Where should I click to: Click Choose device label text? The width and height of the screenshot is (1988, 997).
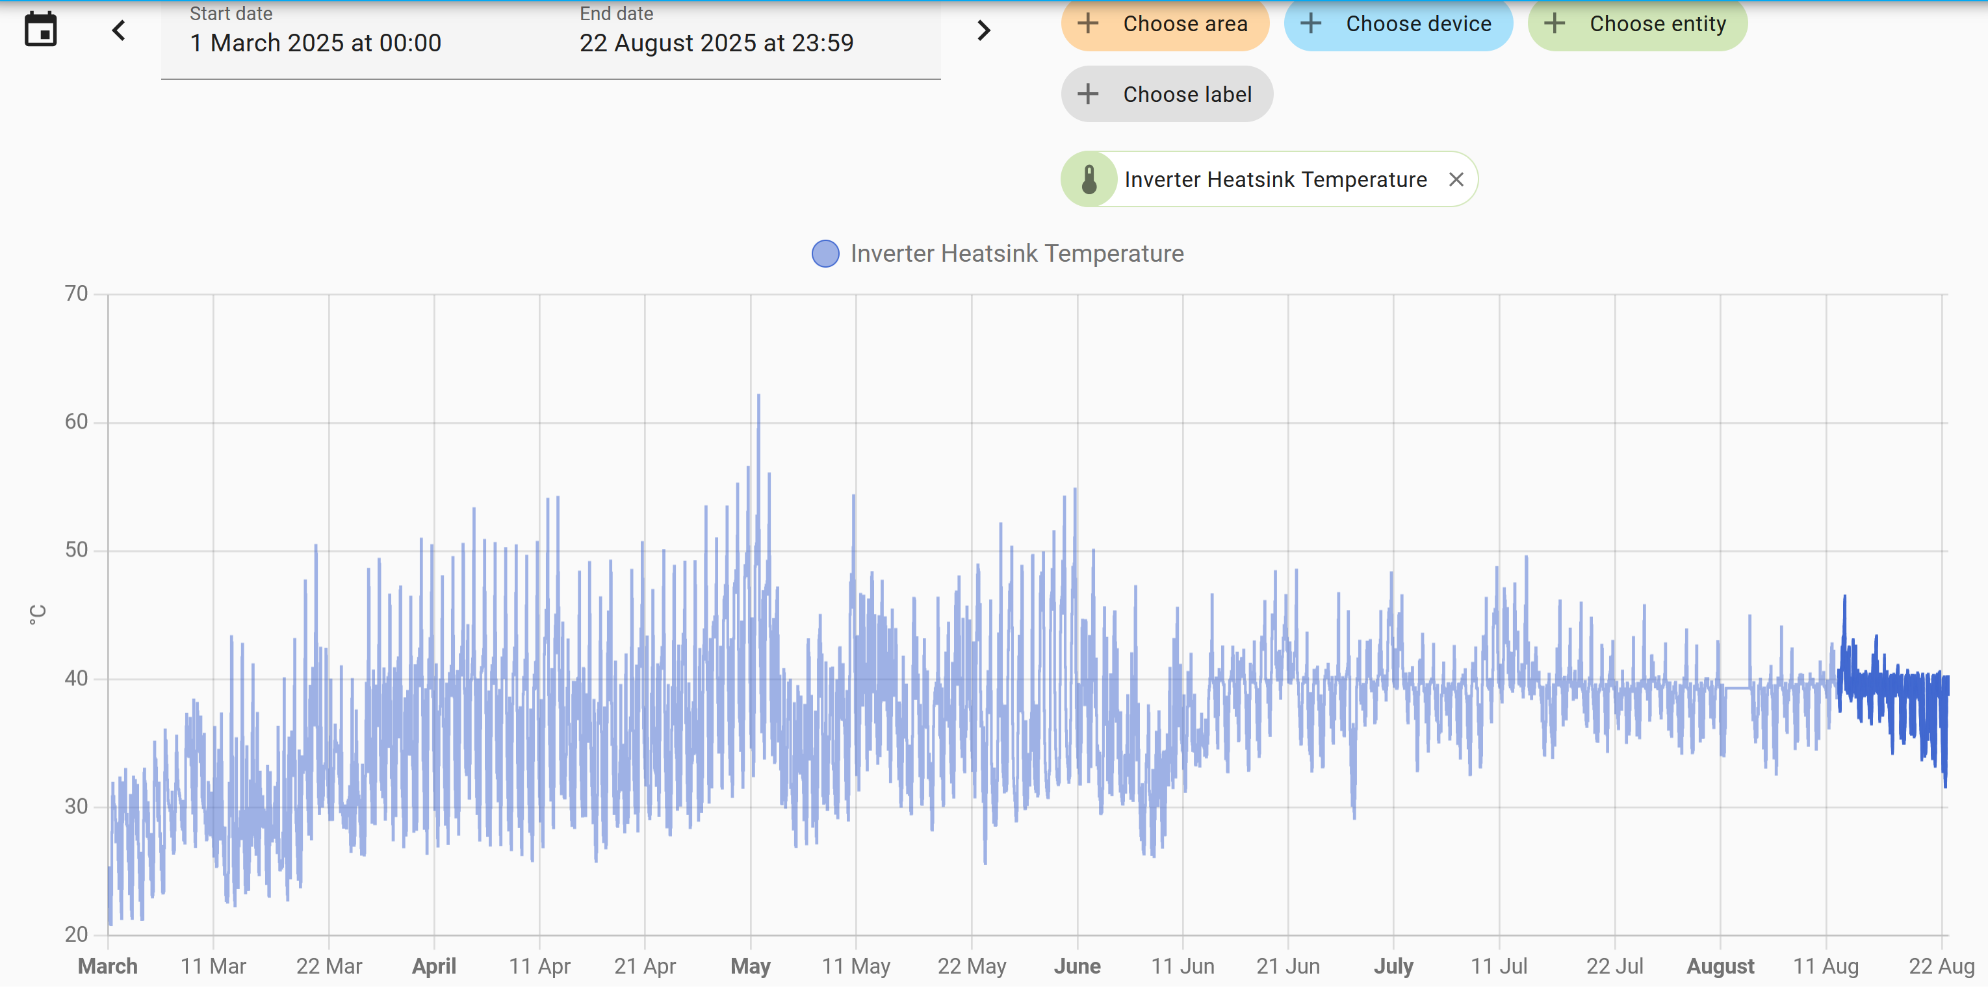point(1419,24)
